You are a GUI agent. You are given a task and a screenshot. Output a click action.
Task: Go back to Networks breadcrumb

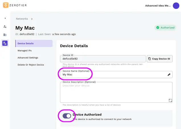pyautogui.click(x=22, y=19)
